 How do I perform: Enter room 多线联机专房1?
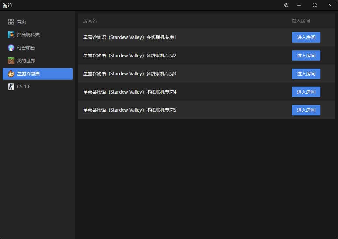(x=306, y=37)
